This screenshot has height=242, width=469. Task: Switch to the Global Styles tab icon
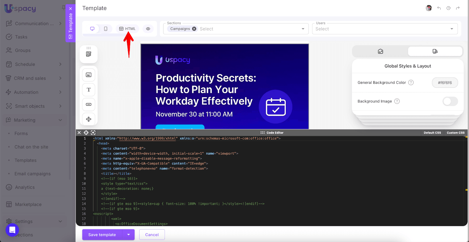[x=435, y=51]
